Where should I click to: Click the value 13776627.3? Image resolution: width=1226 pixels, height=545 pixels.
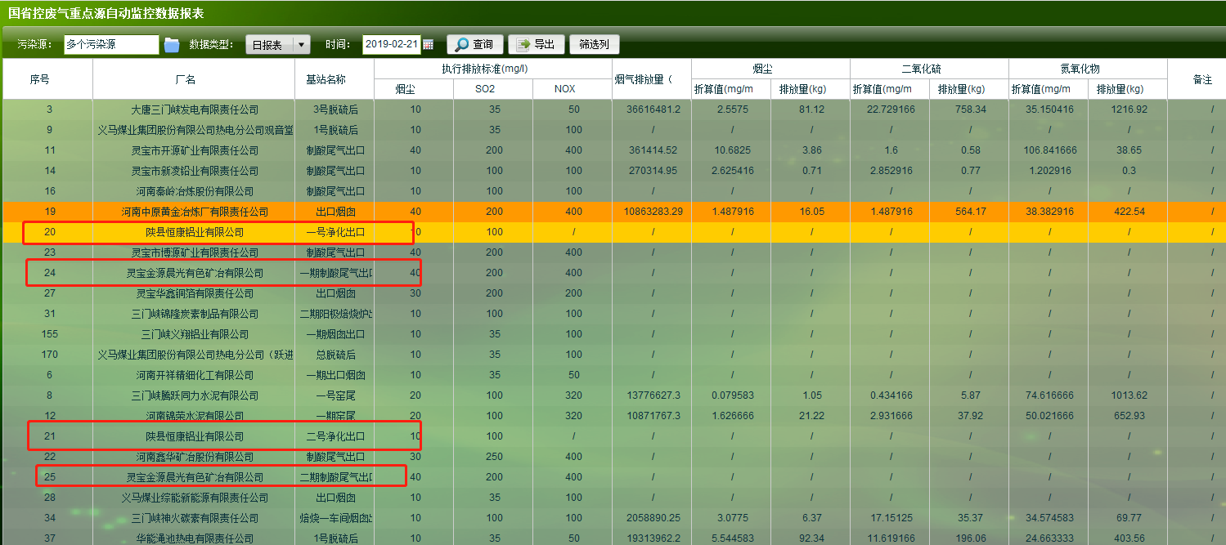(x=653, y=395)
